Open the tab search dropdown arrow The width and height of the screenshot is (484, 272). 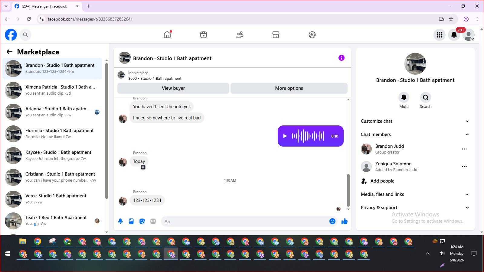pos(6,6)
